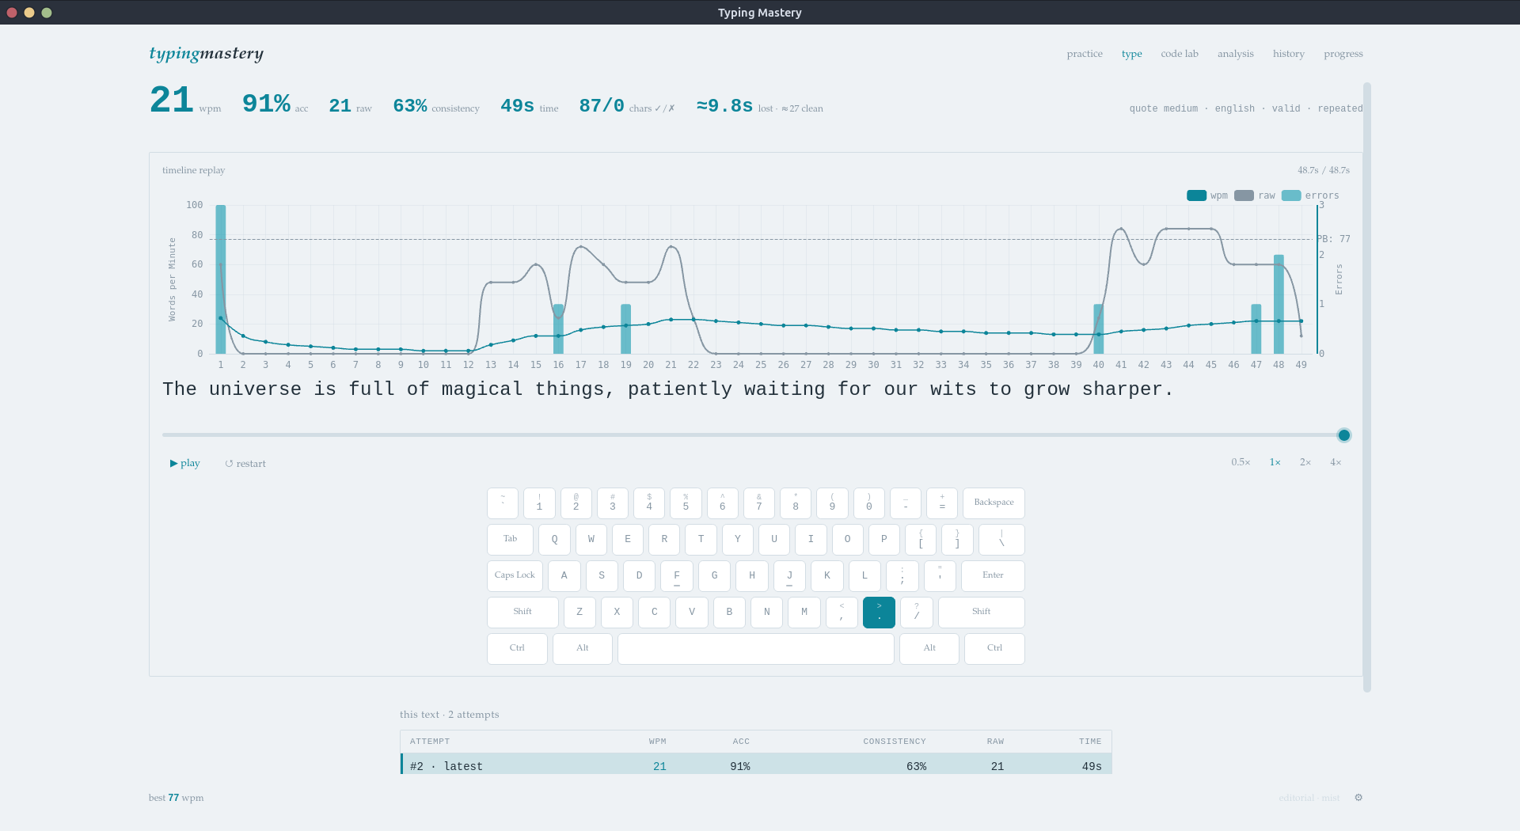Click the 63% consistency stat

tap(436, 106)
